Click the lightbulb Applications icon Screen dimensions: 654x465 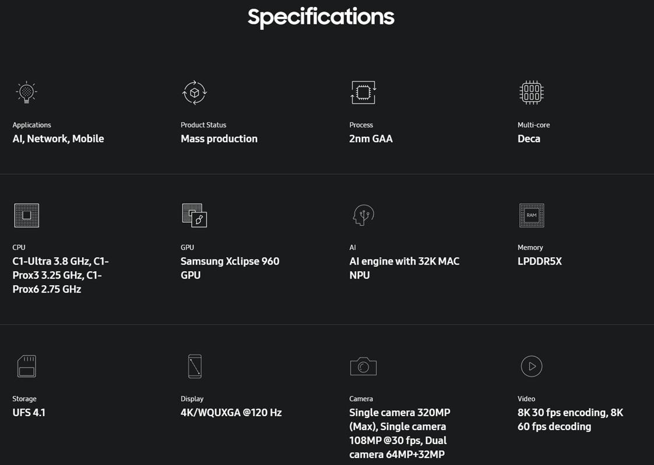click(x=26, y=93)
